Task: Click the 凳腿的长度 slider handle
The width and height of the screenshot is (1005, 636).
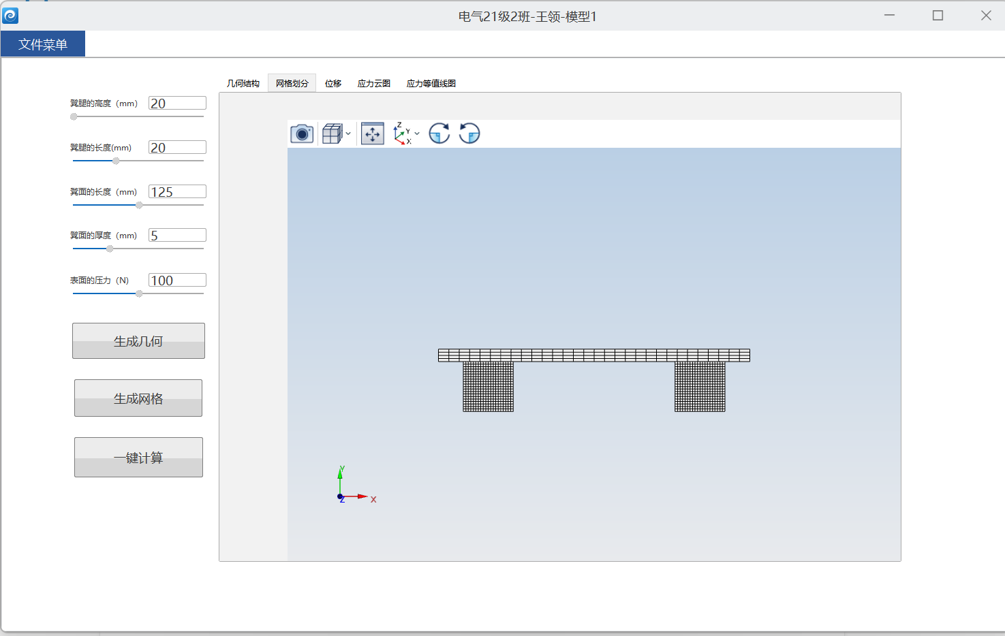Action: tap(116, 161)
